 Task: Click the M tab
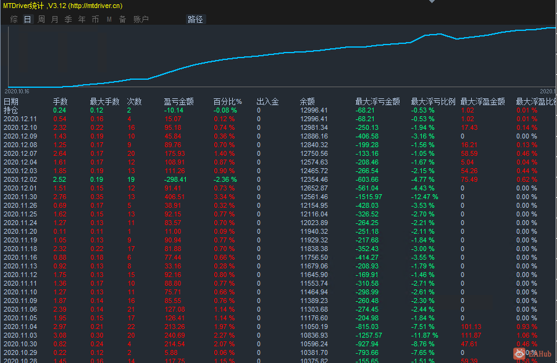pos(109,19)
